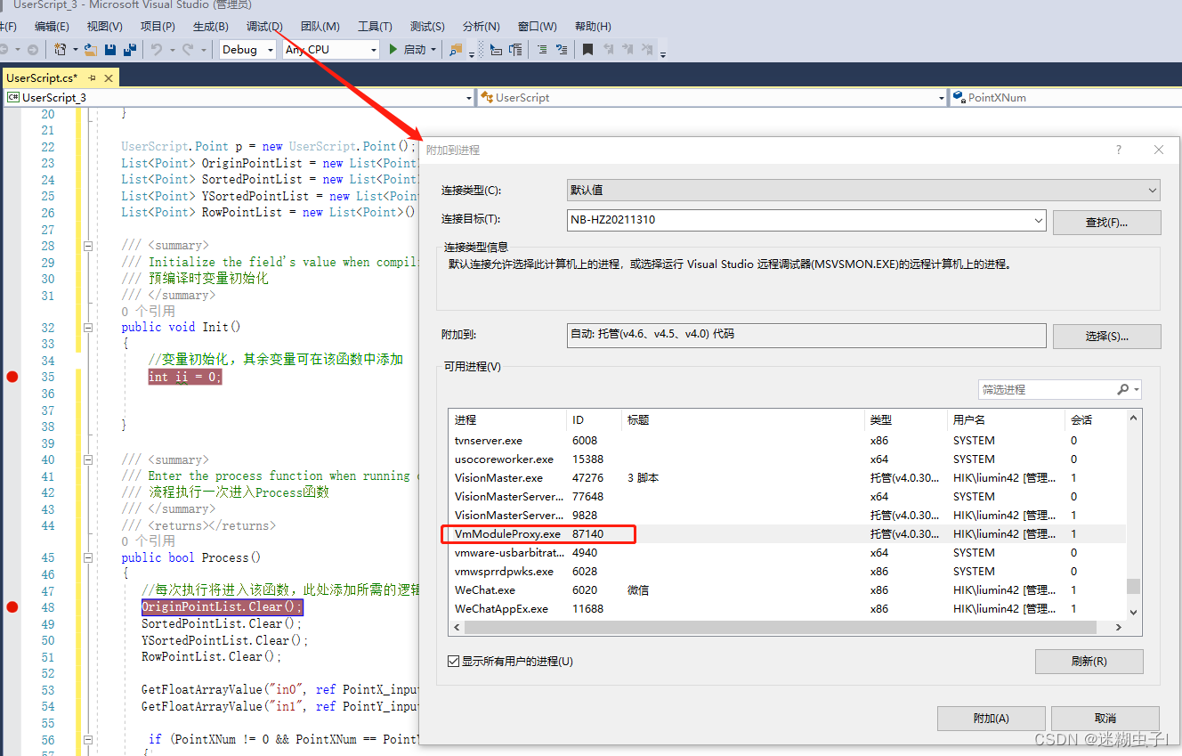Undo the last edit
Screen dimensions: 1182x756
pyautogui.click(x=157, y=50)
